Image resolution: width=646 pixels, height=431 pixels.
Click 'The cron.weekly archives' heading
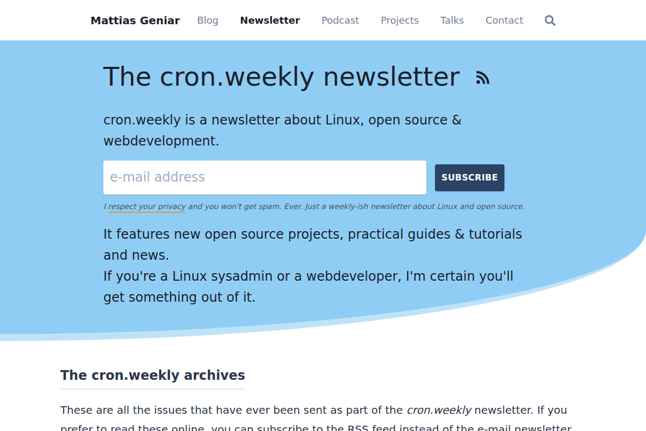click(152, 375)
